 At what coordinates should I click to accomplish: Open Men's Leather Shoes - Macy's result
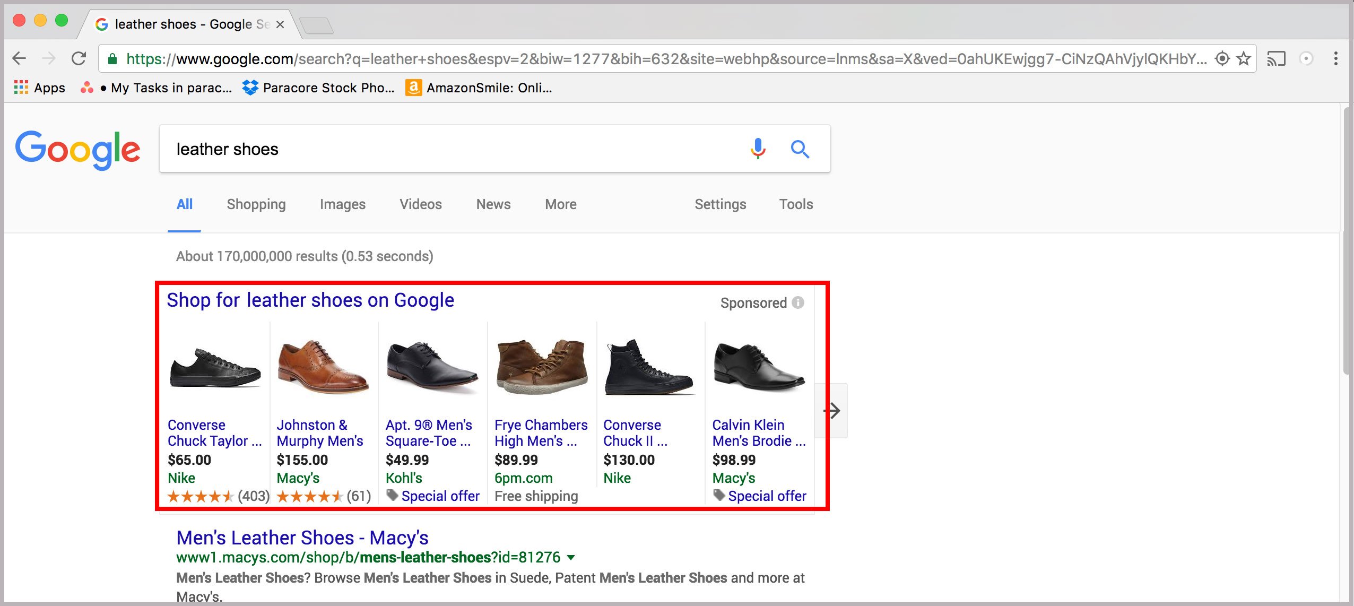302,538
